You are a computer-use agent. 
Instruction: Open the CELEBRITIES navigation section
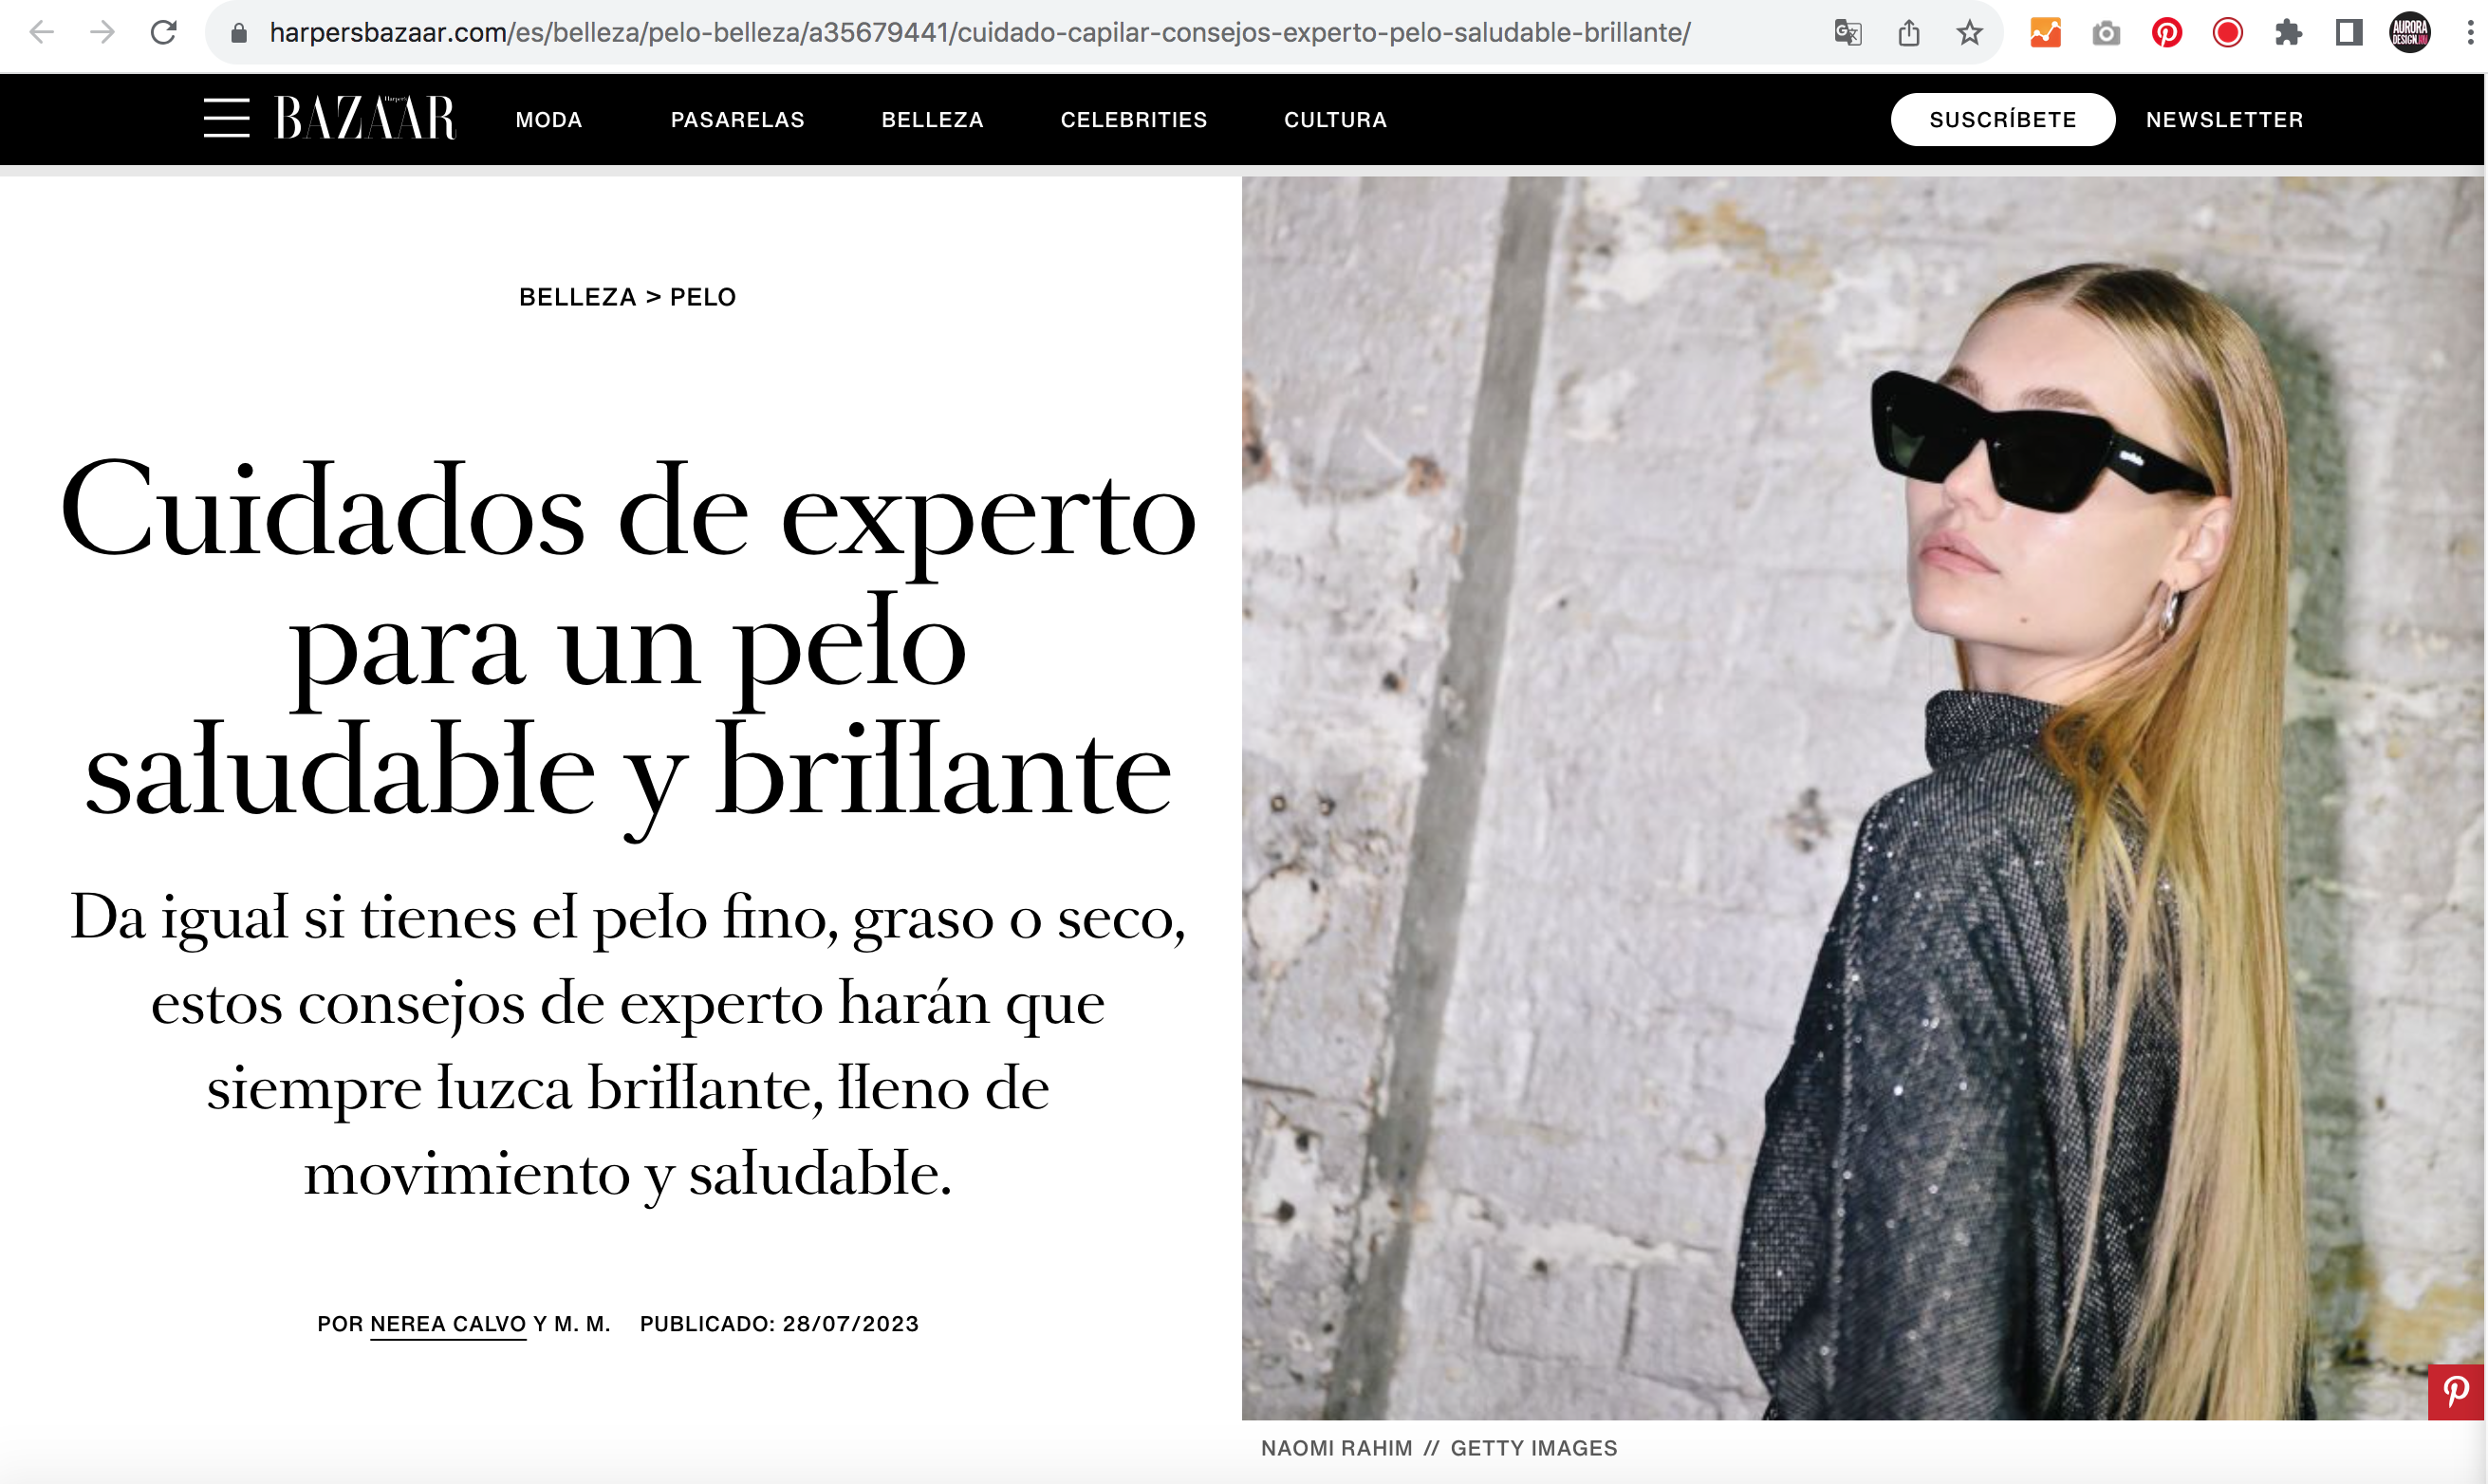[1134, 120]
